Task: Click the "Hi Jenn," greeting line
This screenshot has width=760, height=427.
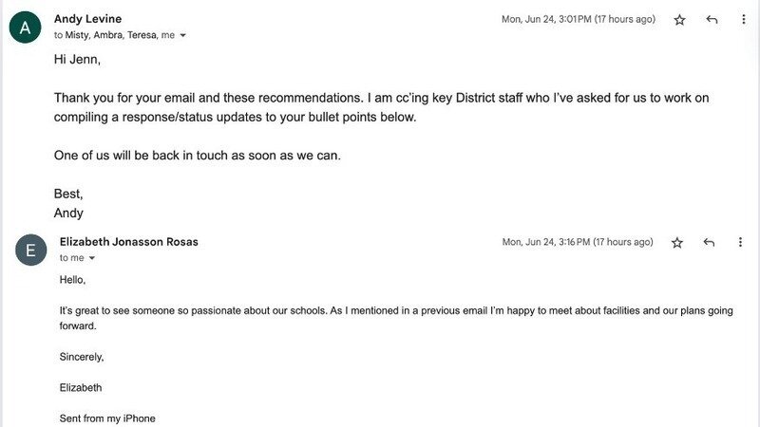Action: [77, 60]
